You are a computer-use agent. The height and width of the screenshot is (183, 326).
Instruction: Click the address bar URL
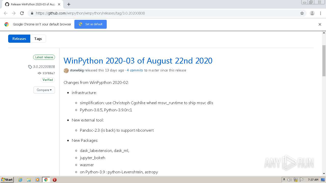coord(90,13)
